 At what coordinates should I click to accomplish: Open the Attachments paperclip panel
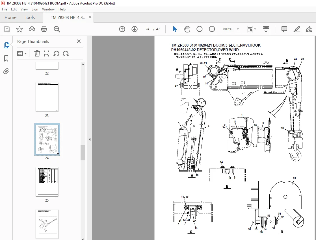[6, 71]
